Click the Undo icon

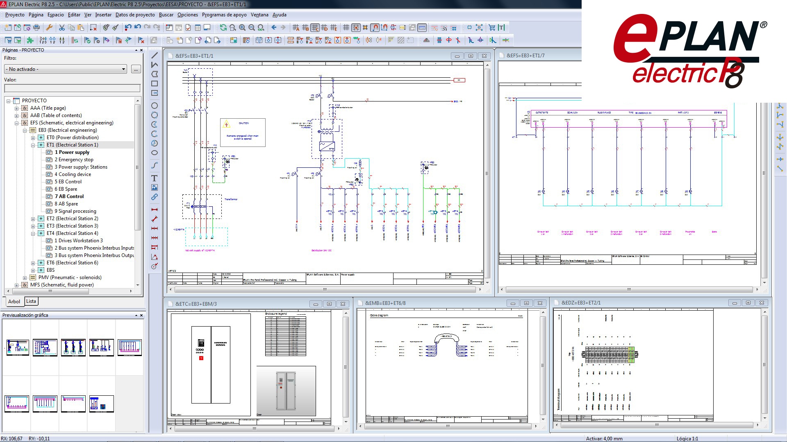point(128,28)
